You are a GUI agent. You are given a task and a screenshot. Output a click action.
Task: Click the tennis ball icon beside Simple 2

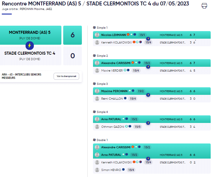[94, 56]
